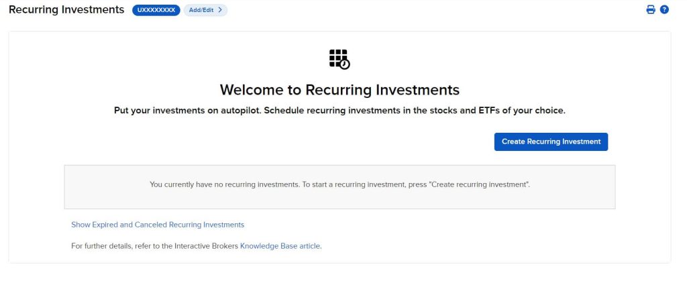Click the Recurring Investments page title
This screenshot has height=281, width=687.
[66, 9]
